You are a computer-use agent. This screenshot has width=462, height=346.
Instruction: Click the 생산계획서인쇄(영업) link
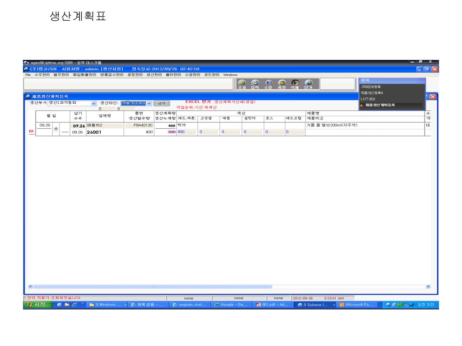(x=235, y=101)
